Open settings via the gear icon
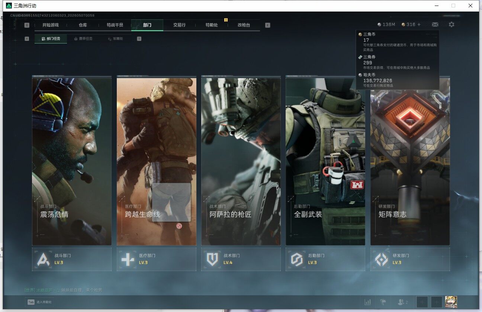This screenshot has width=482, height=312. tap(452, 25)
